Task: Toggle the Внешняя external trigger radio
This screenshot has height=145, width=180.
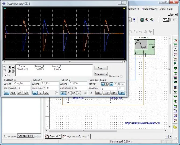Action: [x=121, y=76]
